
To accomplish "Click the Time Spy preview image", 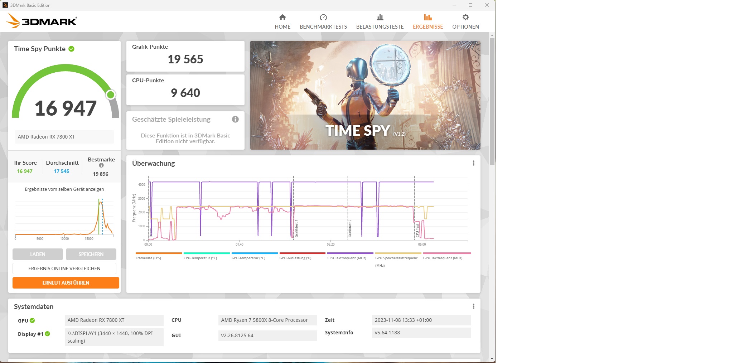I will pos(365,95).
